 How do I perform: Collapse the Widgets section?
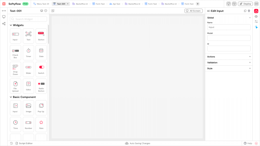[x=11, y=25]
